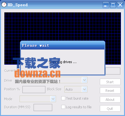
Task: Click the Drive label
Action: 8,80
